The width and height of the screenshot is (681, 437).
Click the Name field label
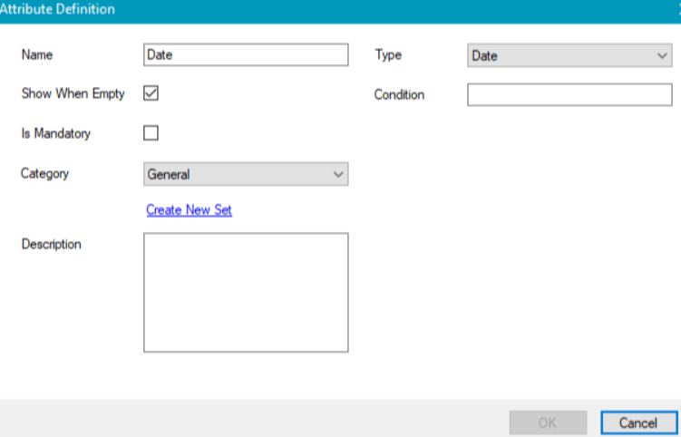[x=37, y=55]
